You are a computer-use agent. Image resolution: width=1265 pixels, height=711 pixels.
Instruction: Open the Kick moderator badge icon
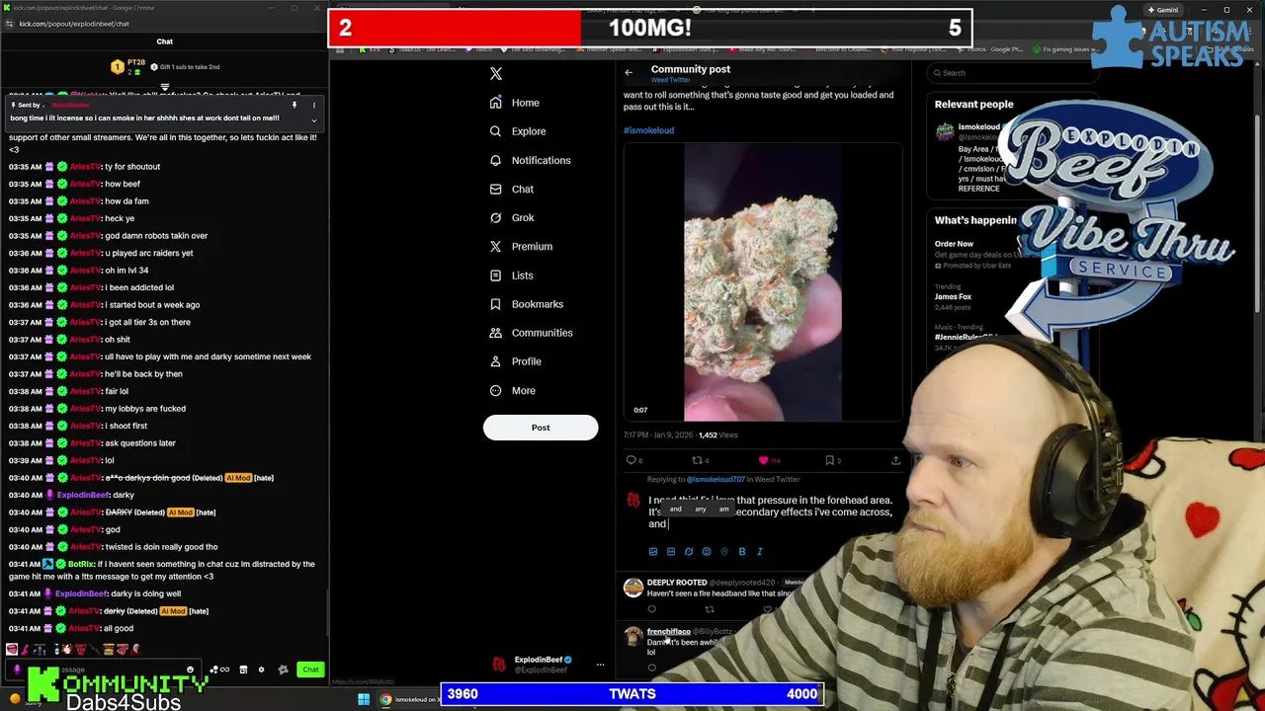tap(283, 670)
